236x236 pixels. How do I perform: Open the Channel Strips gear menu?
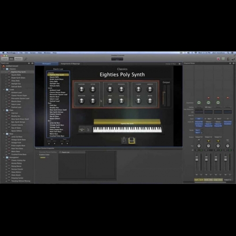(234, 63)
